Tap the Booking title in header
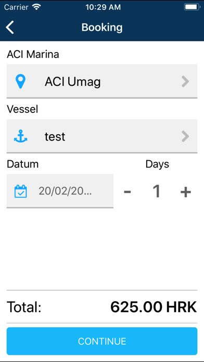This screenshot has width=204, height=362. (102, 27)
